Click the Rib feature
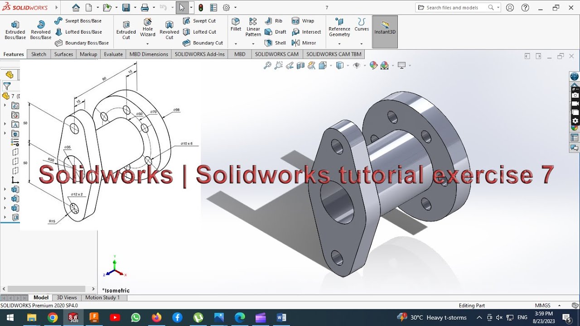 [273, 21]
